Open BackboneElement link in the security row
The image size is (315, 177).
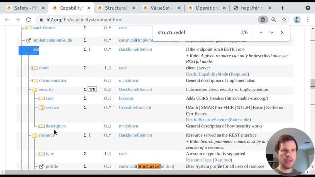pos(135,89)
